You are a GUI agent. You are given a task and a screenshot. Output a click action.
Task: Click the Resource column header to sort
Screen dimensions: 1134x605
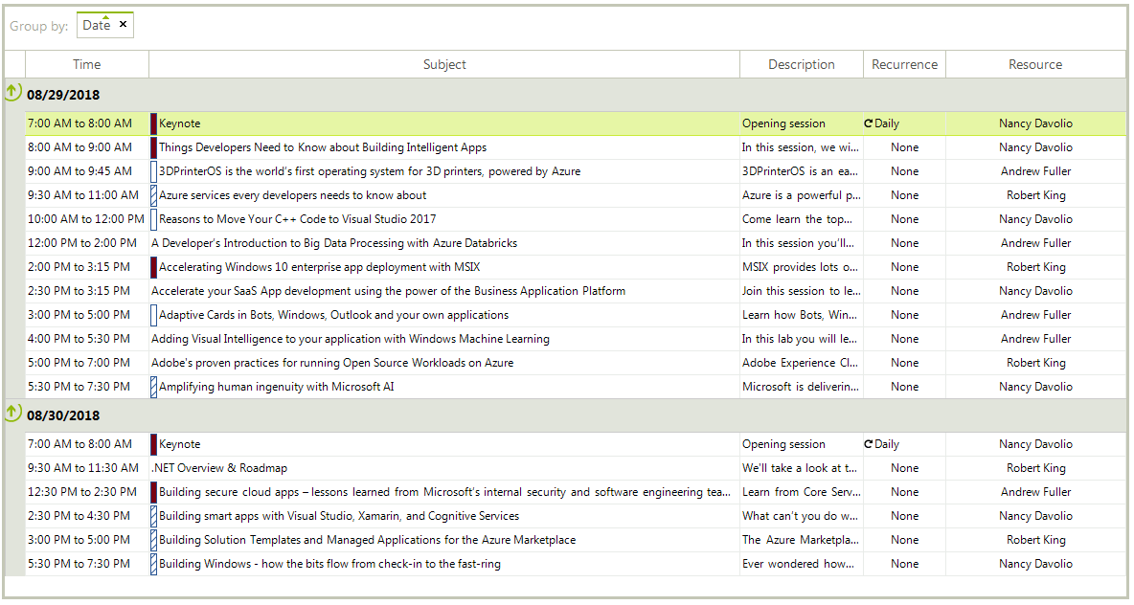(1035, 63)
